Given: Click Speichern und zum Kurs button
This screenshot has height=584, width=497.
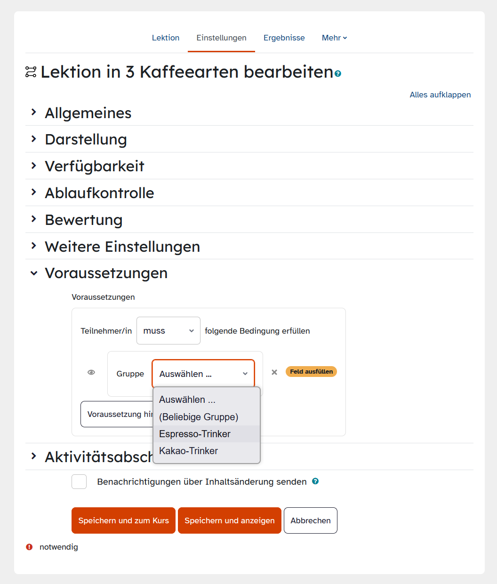Looking at the screenshot, I should click(x=123, y=520).
